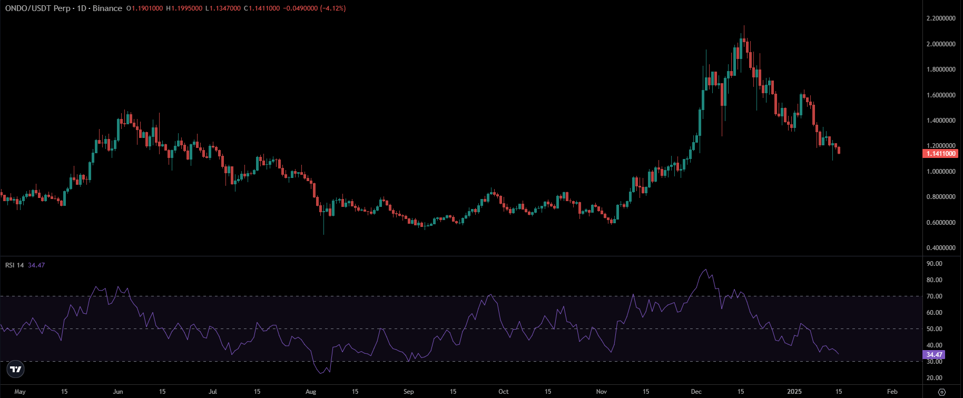963x398 pixels.
Task: Click the RSI reading 34.47 beside label
Action: (x=36, y=265)
